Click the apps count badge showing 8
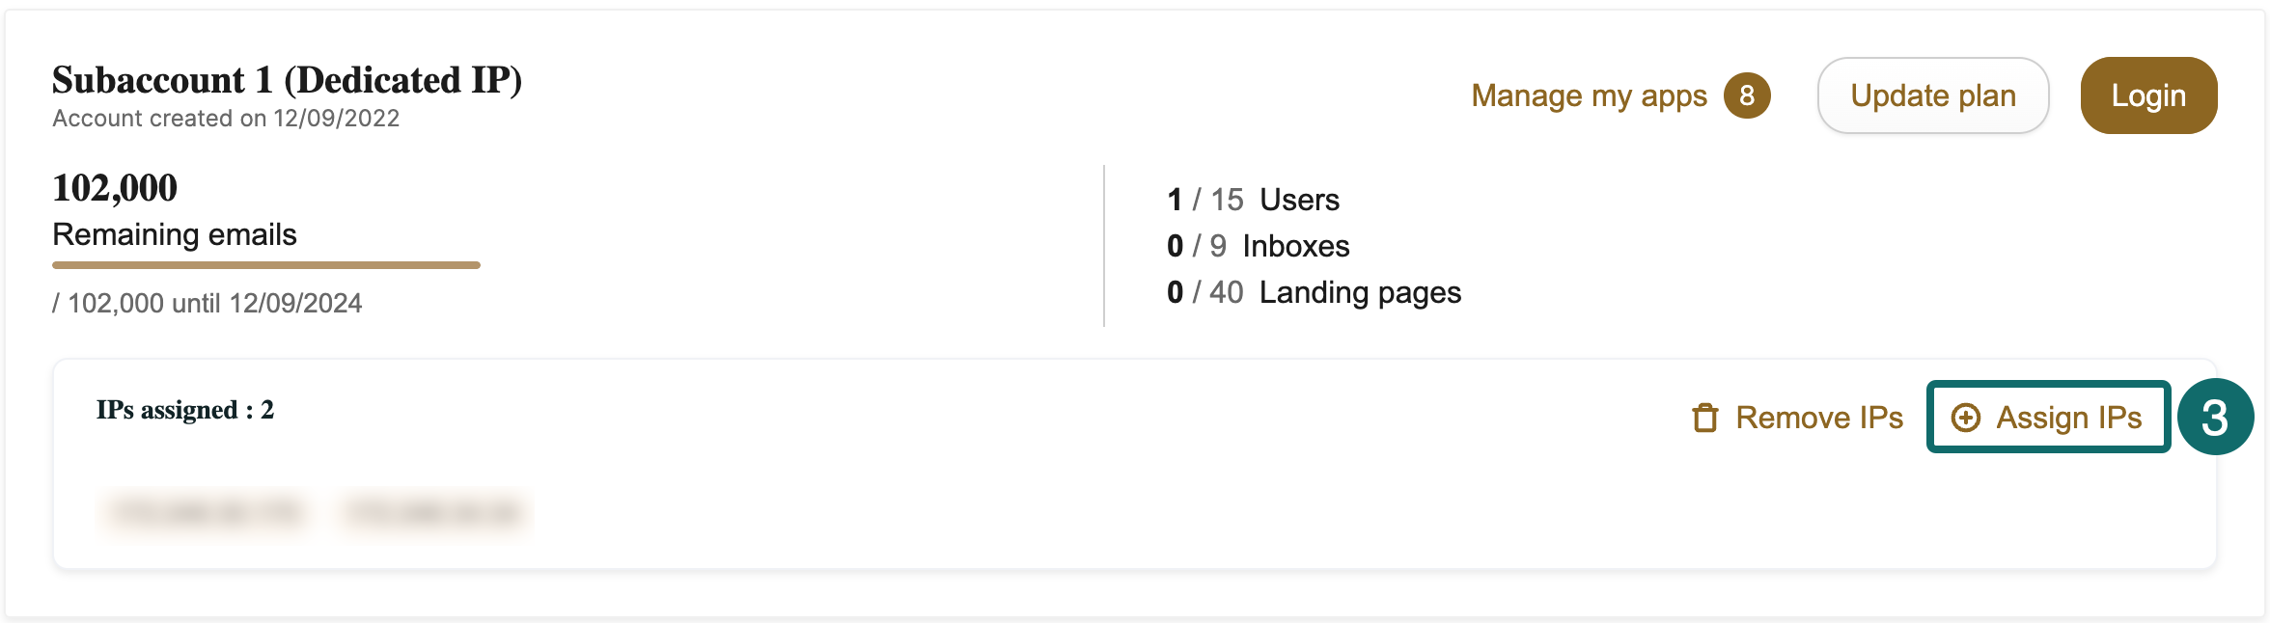This screenshot has height=623, width=2270. click(x=1747, y=95)
